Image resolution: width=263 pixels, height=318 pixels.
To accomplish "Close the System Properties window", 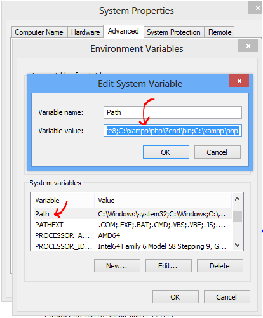I will (x=256, y=8).
